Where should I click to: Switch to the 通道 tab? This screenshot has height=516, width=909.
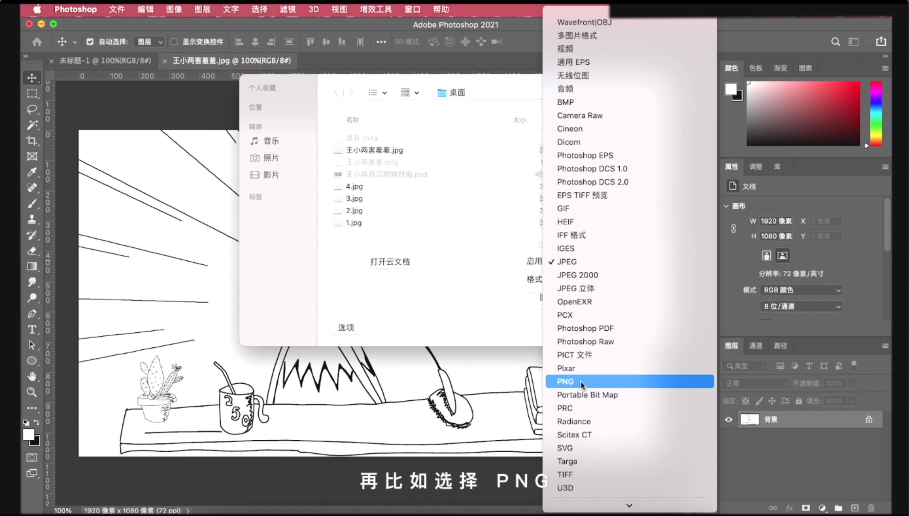click(756, 345)
